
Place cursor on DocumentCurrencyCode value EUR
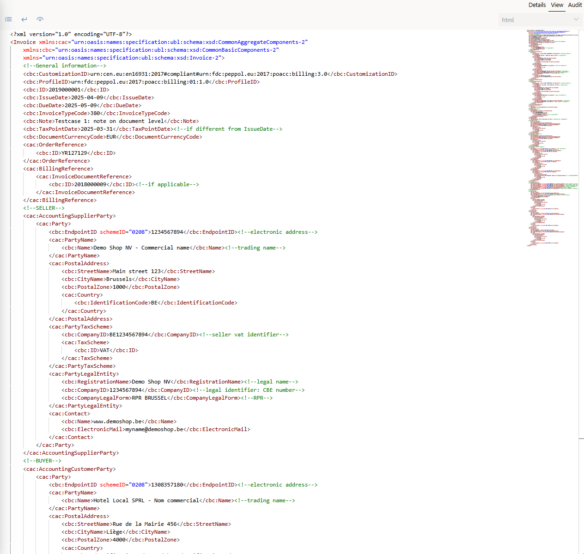(111, 137)
